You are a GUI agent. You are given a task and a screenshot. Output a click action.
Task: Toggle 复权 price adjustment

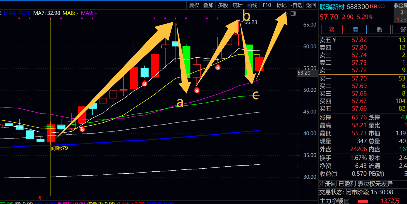pyautogui.click(x=194, y=5)
